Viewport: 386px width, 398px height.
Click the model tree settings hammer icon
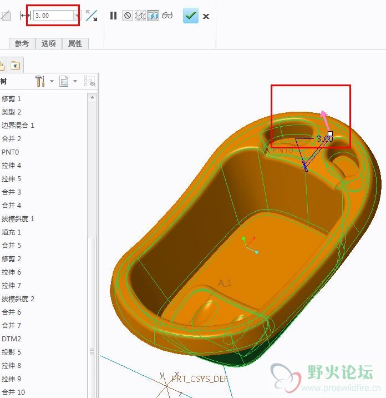tap(40, 81)
